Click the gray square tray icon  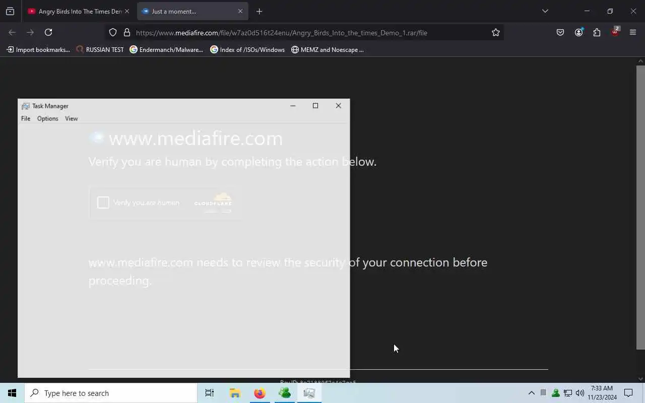(543, 393)
